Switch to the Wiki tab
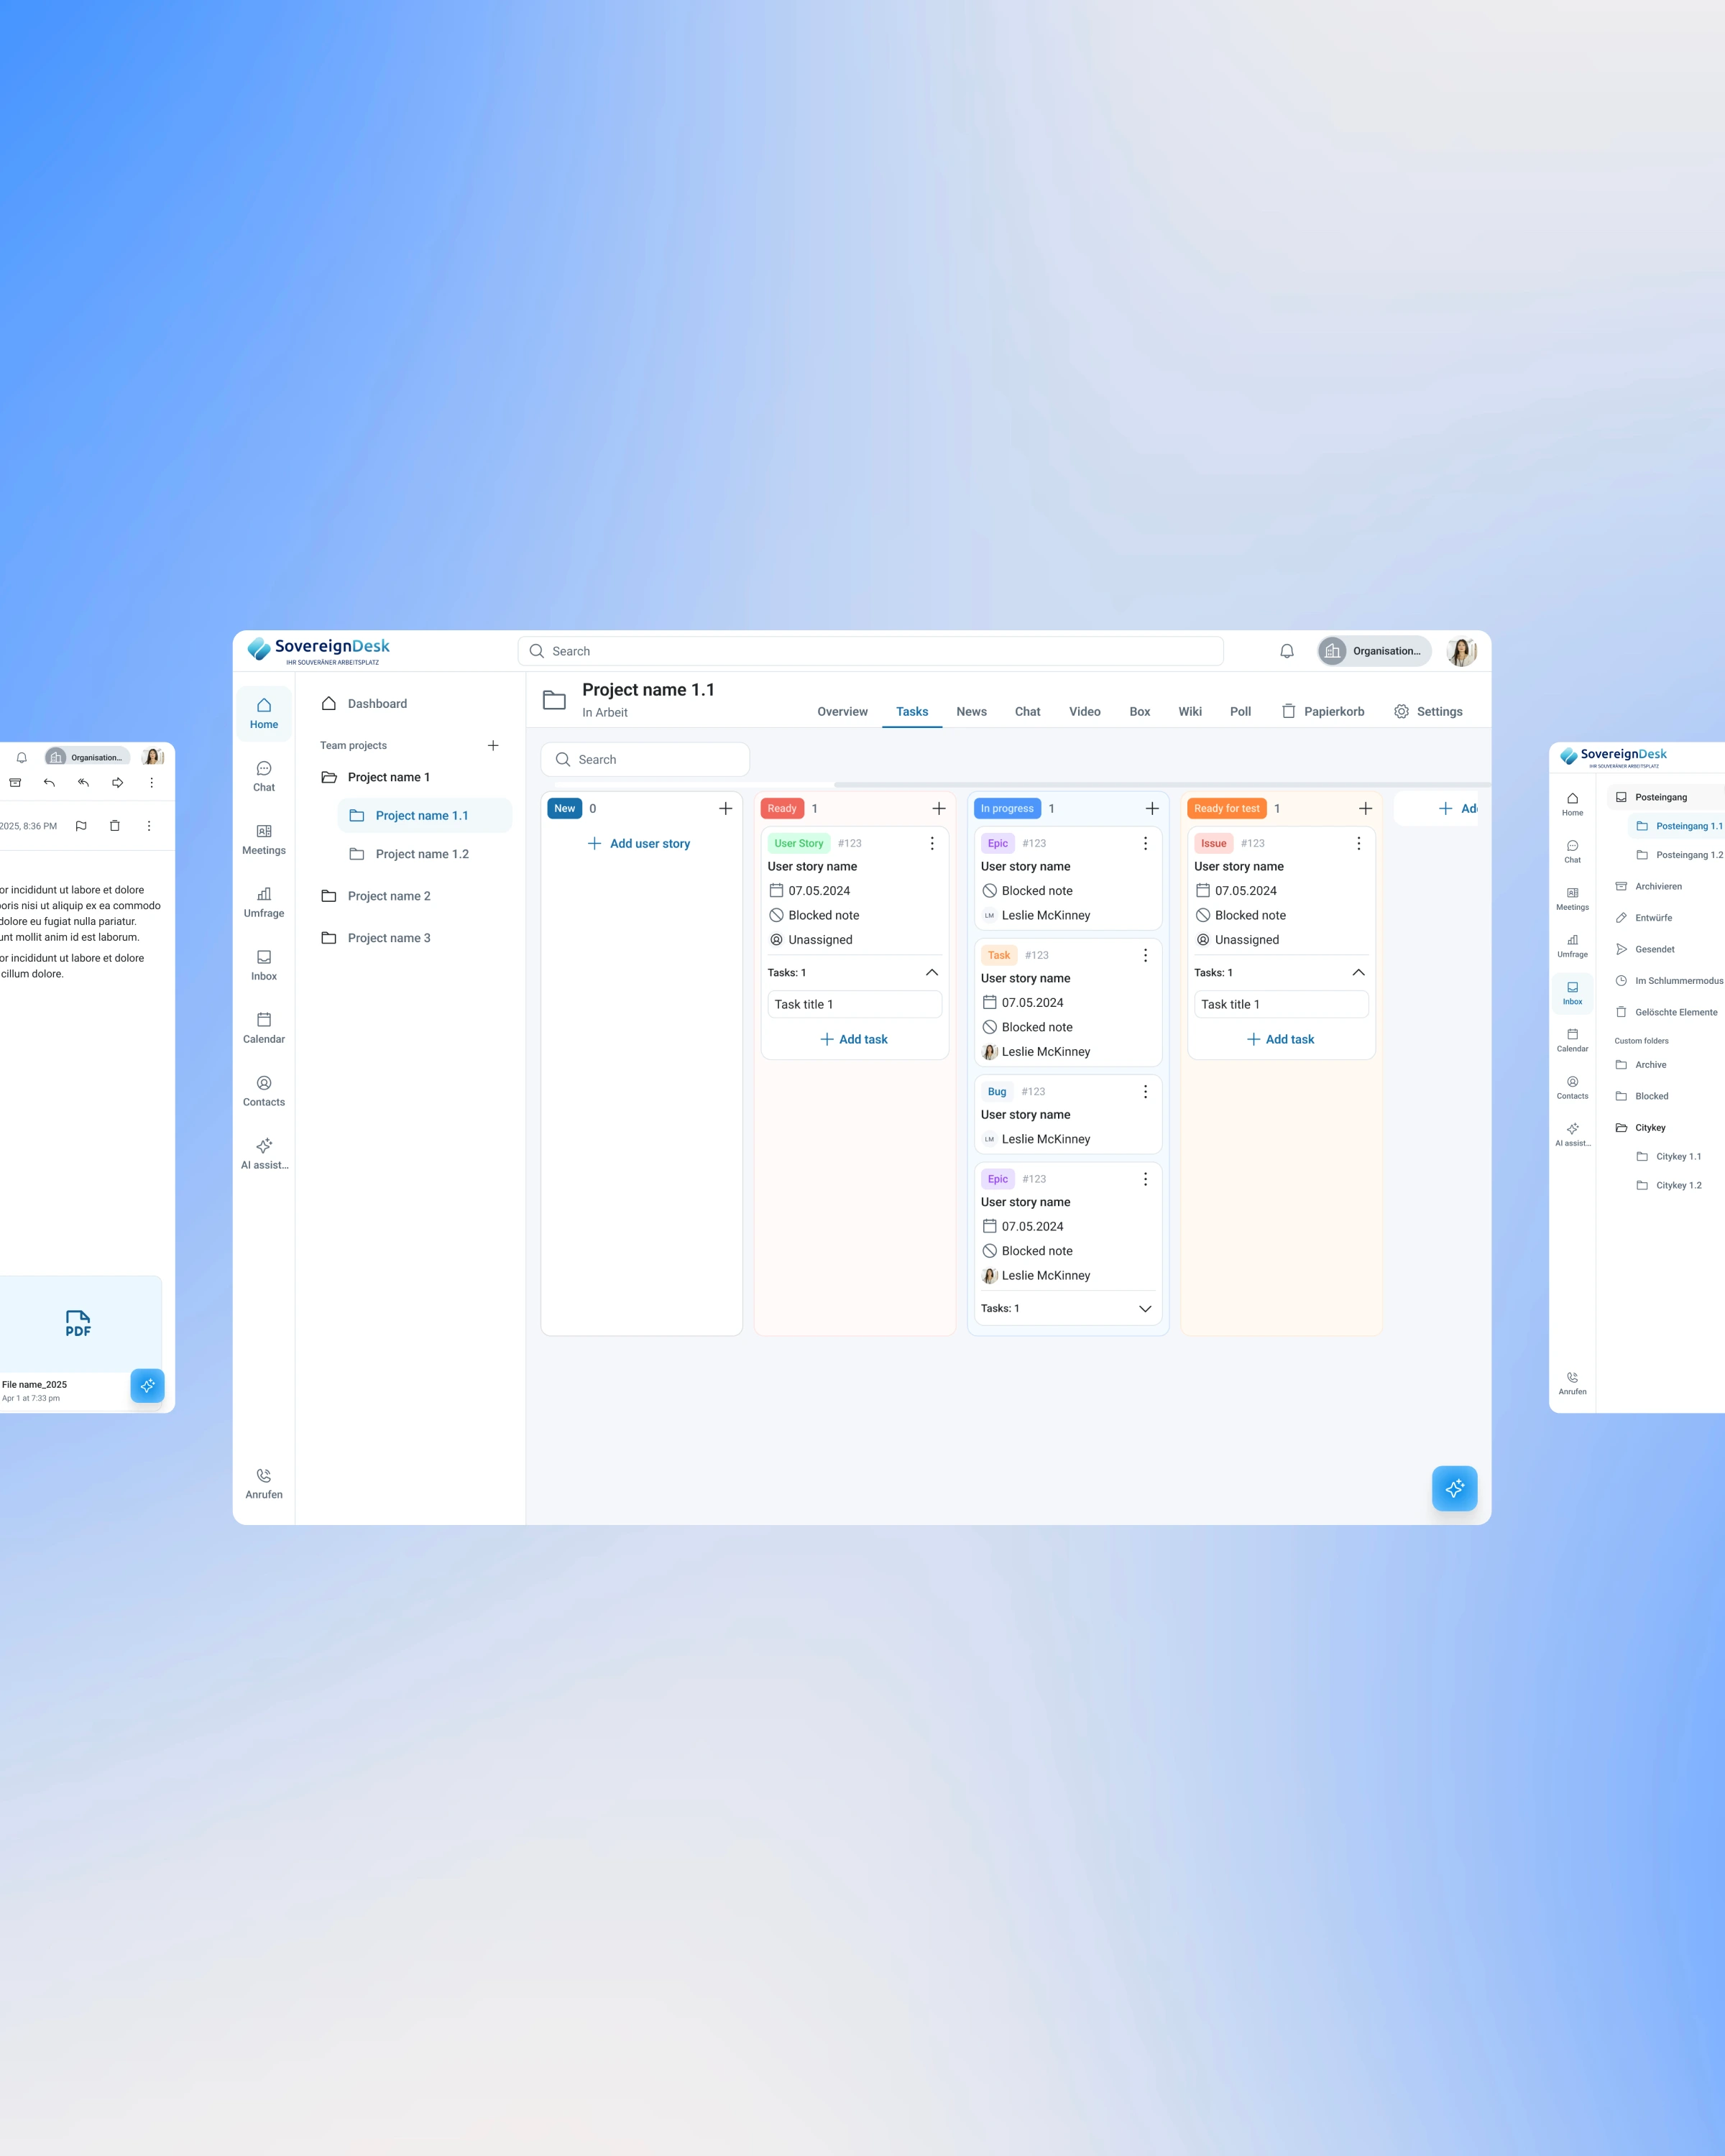Viewport: 1725px width, 2156px height. click(1189, 711)
